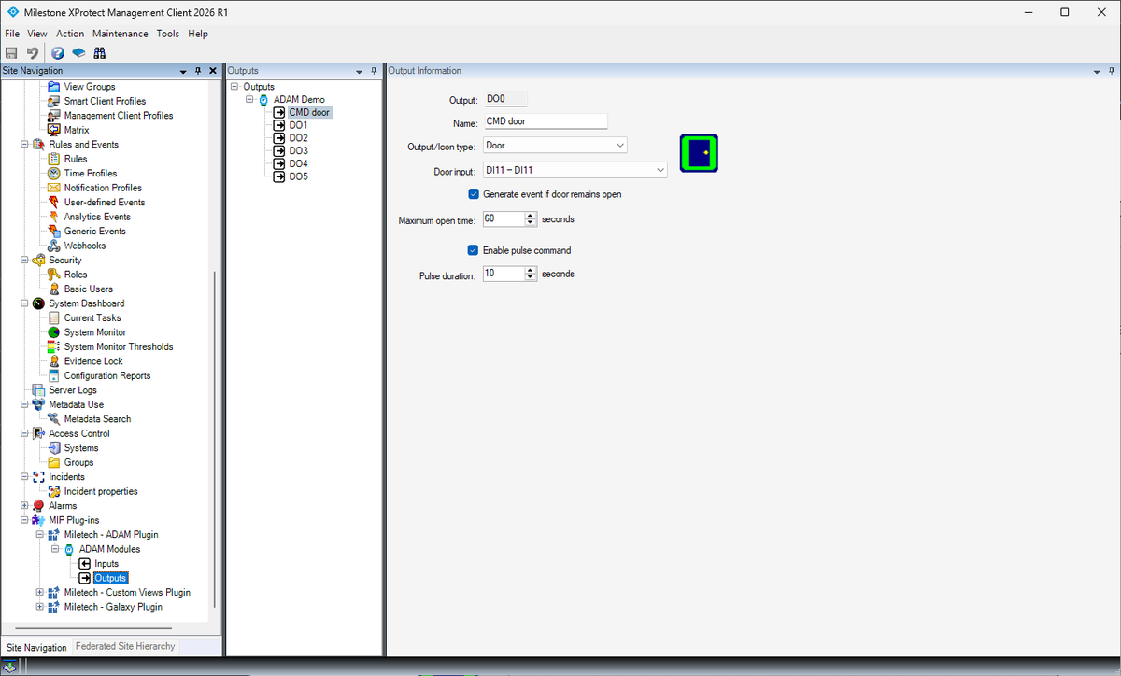
Task: Expand Miletech - Galaxy Plugin node
Action: point(39,607)
